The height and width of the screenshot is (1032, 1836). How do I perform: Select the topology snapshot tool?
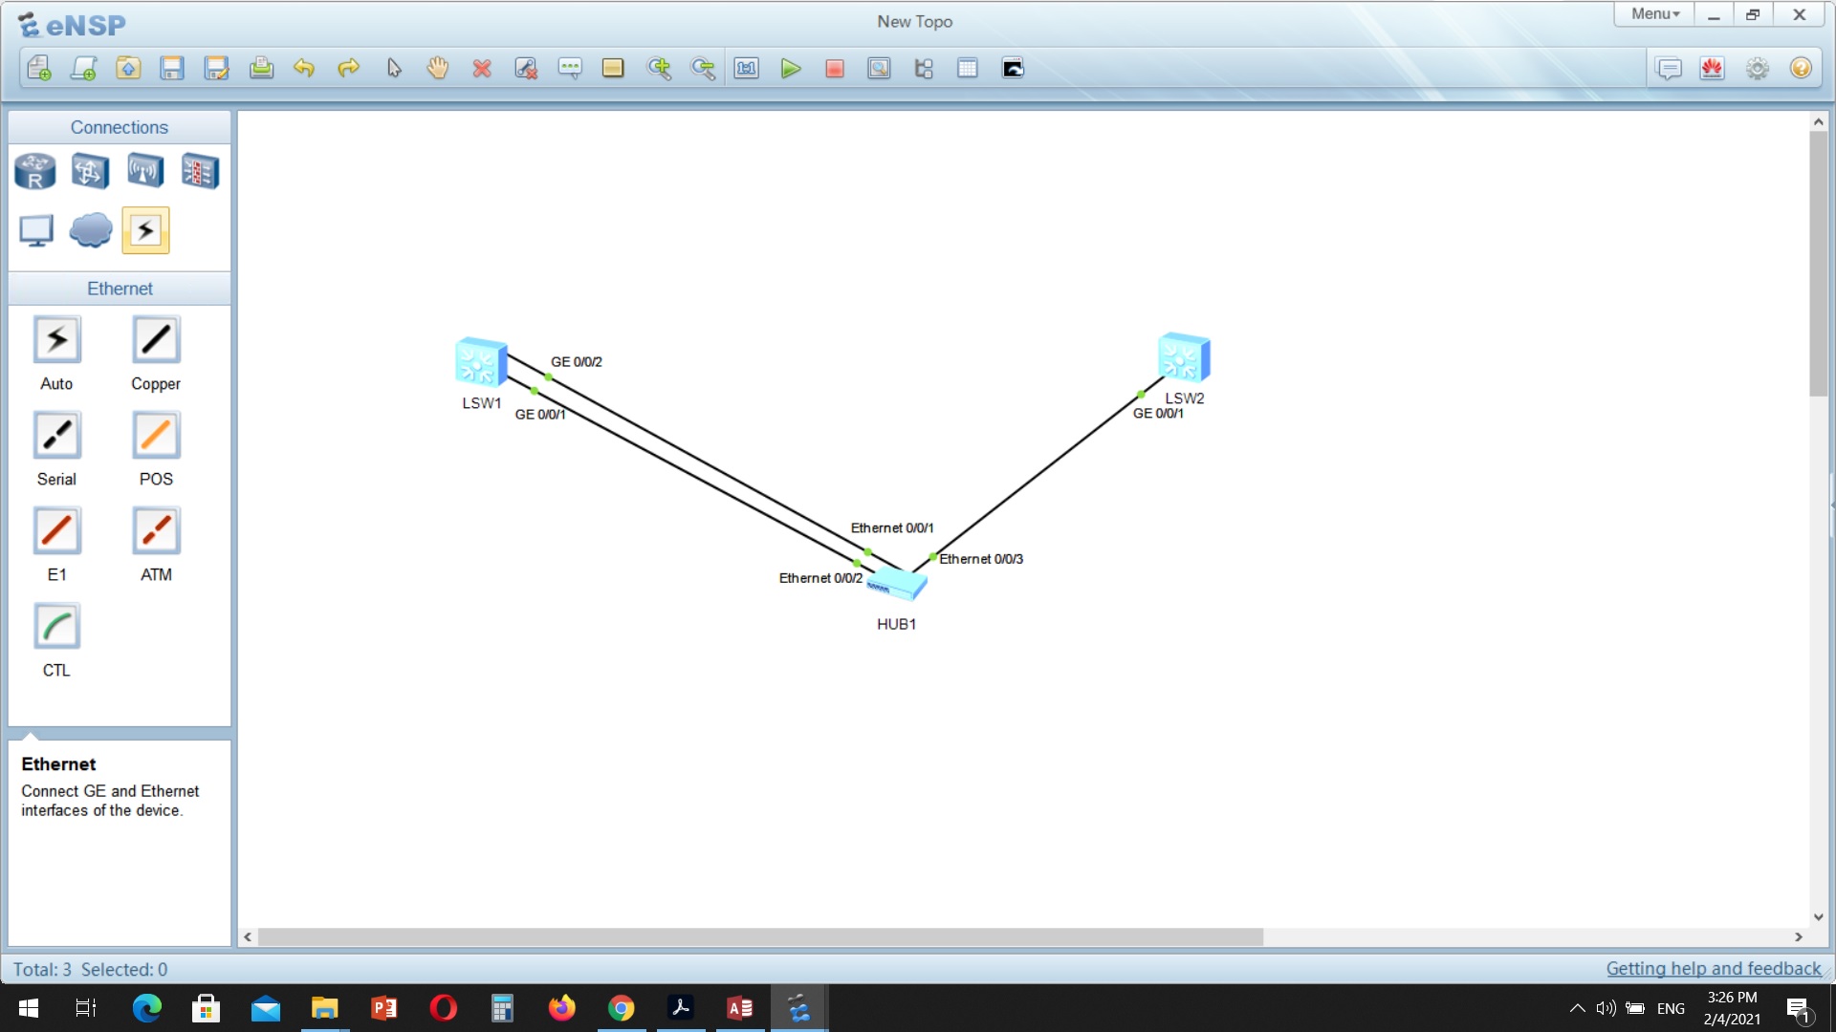[x=1016, y=68]
